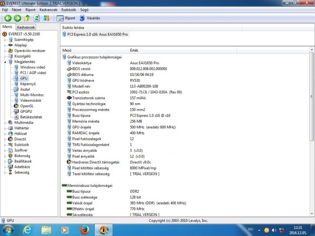Switch to the Kedvencek tab in sidebar
This screenshot has width=315, height=236.
coord(26,27)
